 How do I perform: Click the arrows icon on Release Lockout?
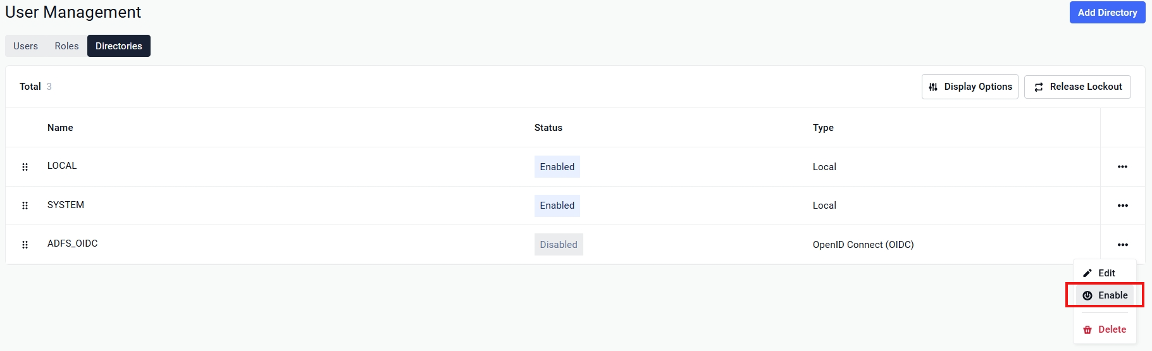click(x=1039, y=87)
